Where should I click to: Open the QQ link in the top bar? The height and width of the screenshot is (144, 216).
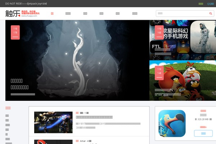click(x=211, y=4)
